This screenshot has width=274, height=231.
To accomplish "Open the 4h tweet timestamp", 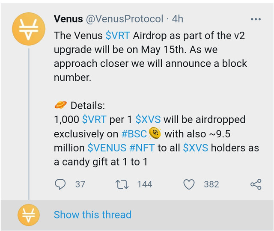I will (x=178, y=19).
